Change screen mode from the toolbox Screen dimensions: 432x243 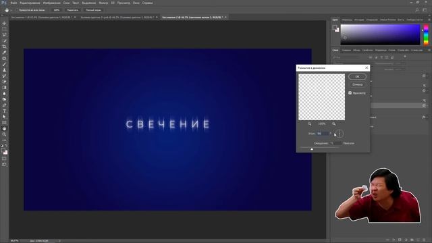click(4, 164)
